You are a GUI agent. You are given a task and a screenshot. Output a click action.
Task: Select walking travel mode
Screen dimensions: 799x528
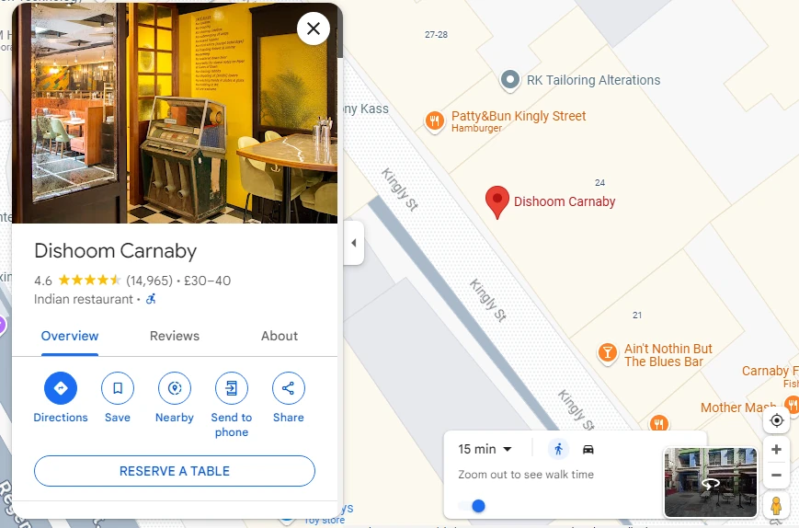pos(558,449)
